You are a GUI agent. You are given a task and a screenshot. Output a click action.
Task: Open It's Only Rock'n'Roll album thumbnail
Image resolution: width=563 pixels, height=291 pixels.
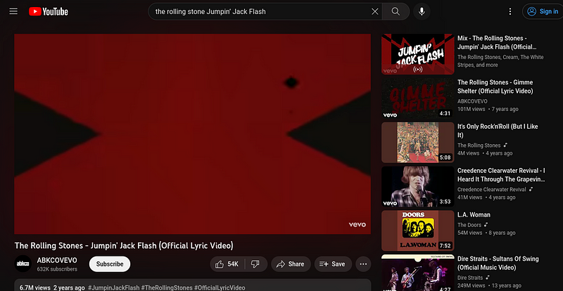click(417, 143)
